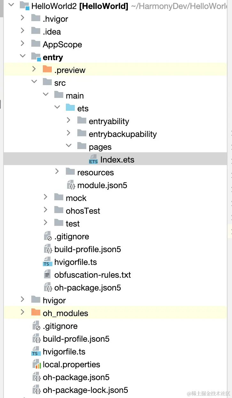This screenshot has height=398, width=232.
Task: Click the local.properties chart icon
Action: (36, 364)
